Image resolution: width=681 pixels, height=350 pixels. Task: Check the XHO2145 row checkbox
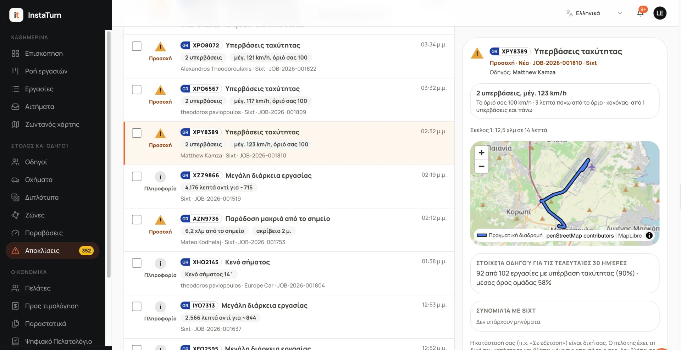tap(137, 263)
